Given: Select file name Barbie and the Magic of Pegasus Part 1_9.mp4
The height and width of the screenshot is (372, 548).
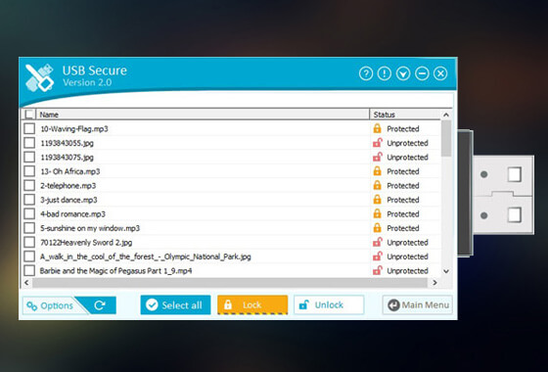Looking at the screenshot, I should tap(115, 270).
